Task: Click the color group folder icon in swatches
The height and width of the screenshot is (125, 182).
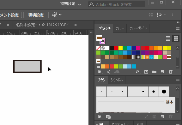Action: [x=98, y=67]
